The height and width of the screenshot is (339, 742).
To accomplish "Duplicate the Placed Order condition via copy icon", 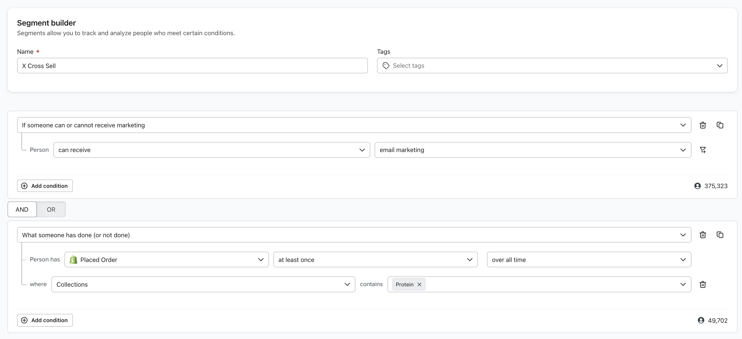I will point(720,235).
